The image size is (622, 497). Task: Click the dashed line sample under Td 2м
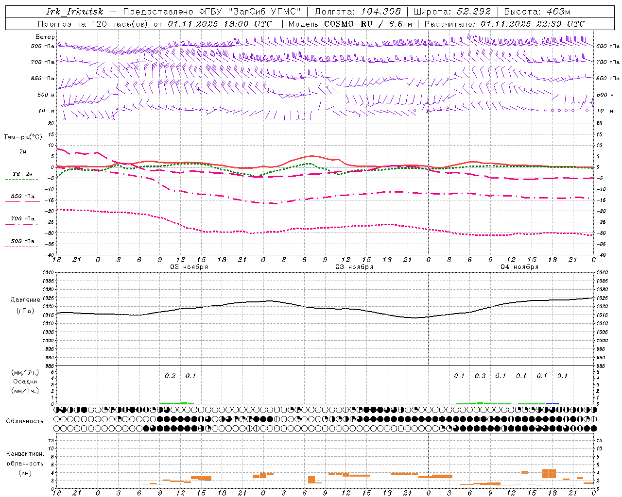point(22,180)
